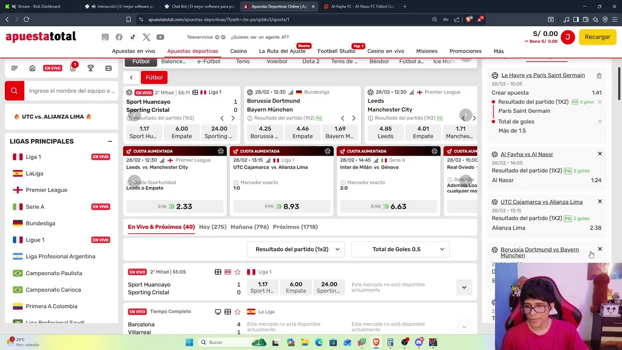
Task: Select the Hoy (275) tab
Action: tap(213, 227)
